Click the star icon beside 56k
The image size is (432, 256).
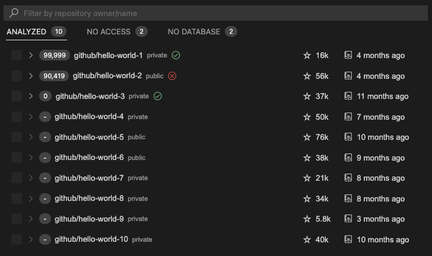click(x=307, y=76)
